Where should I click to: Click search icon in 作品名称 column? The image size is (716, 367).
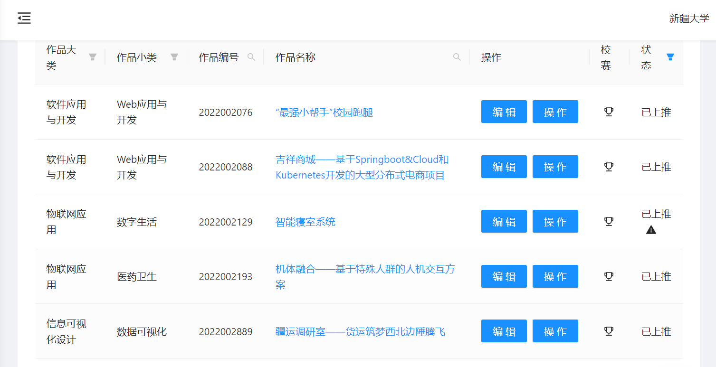tap(457, 57)
